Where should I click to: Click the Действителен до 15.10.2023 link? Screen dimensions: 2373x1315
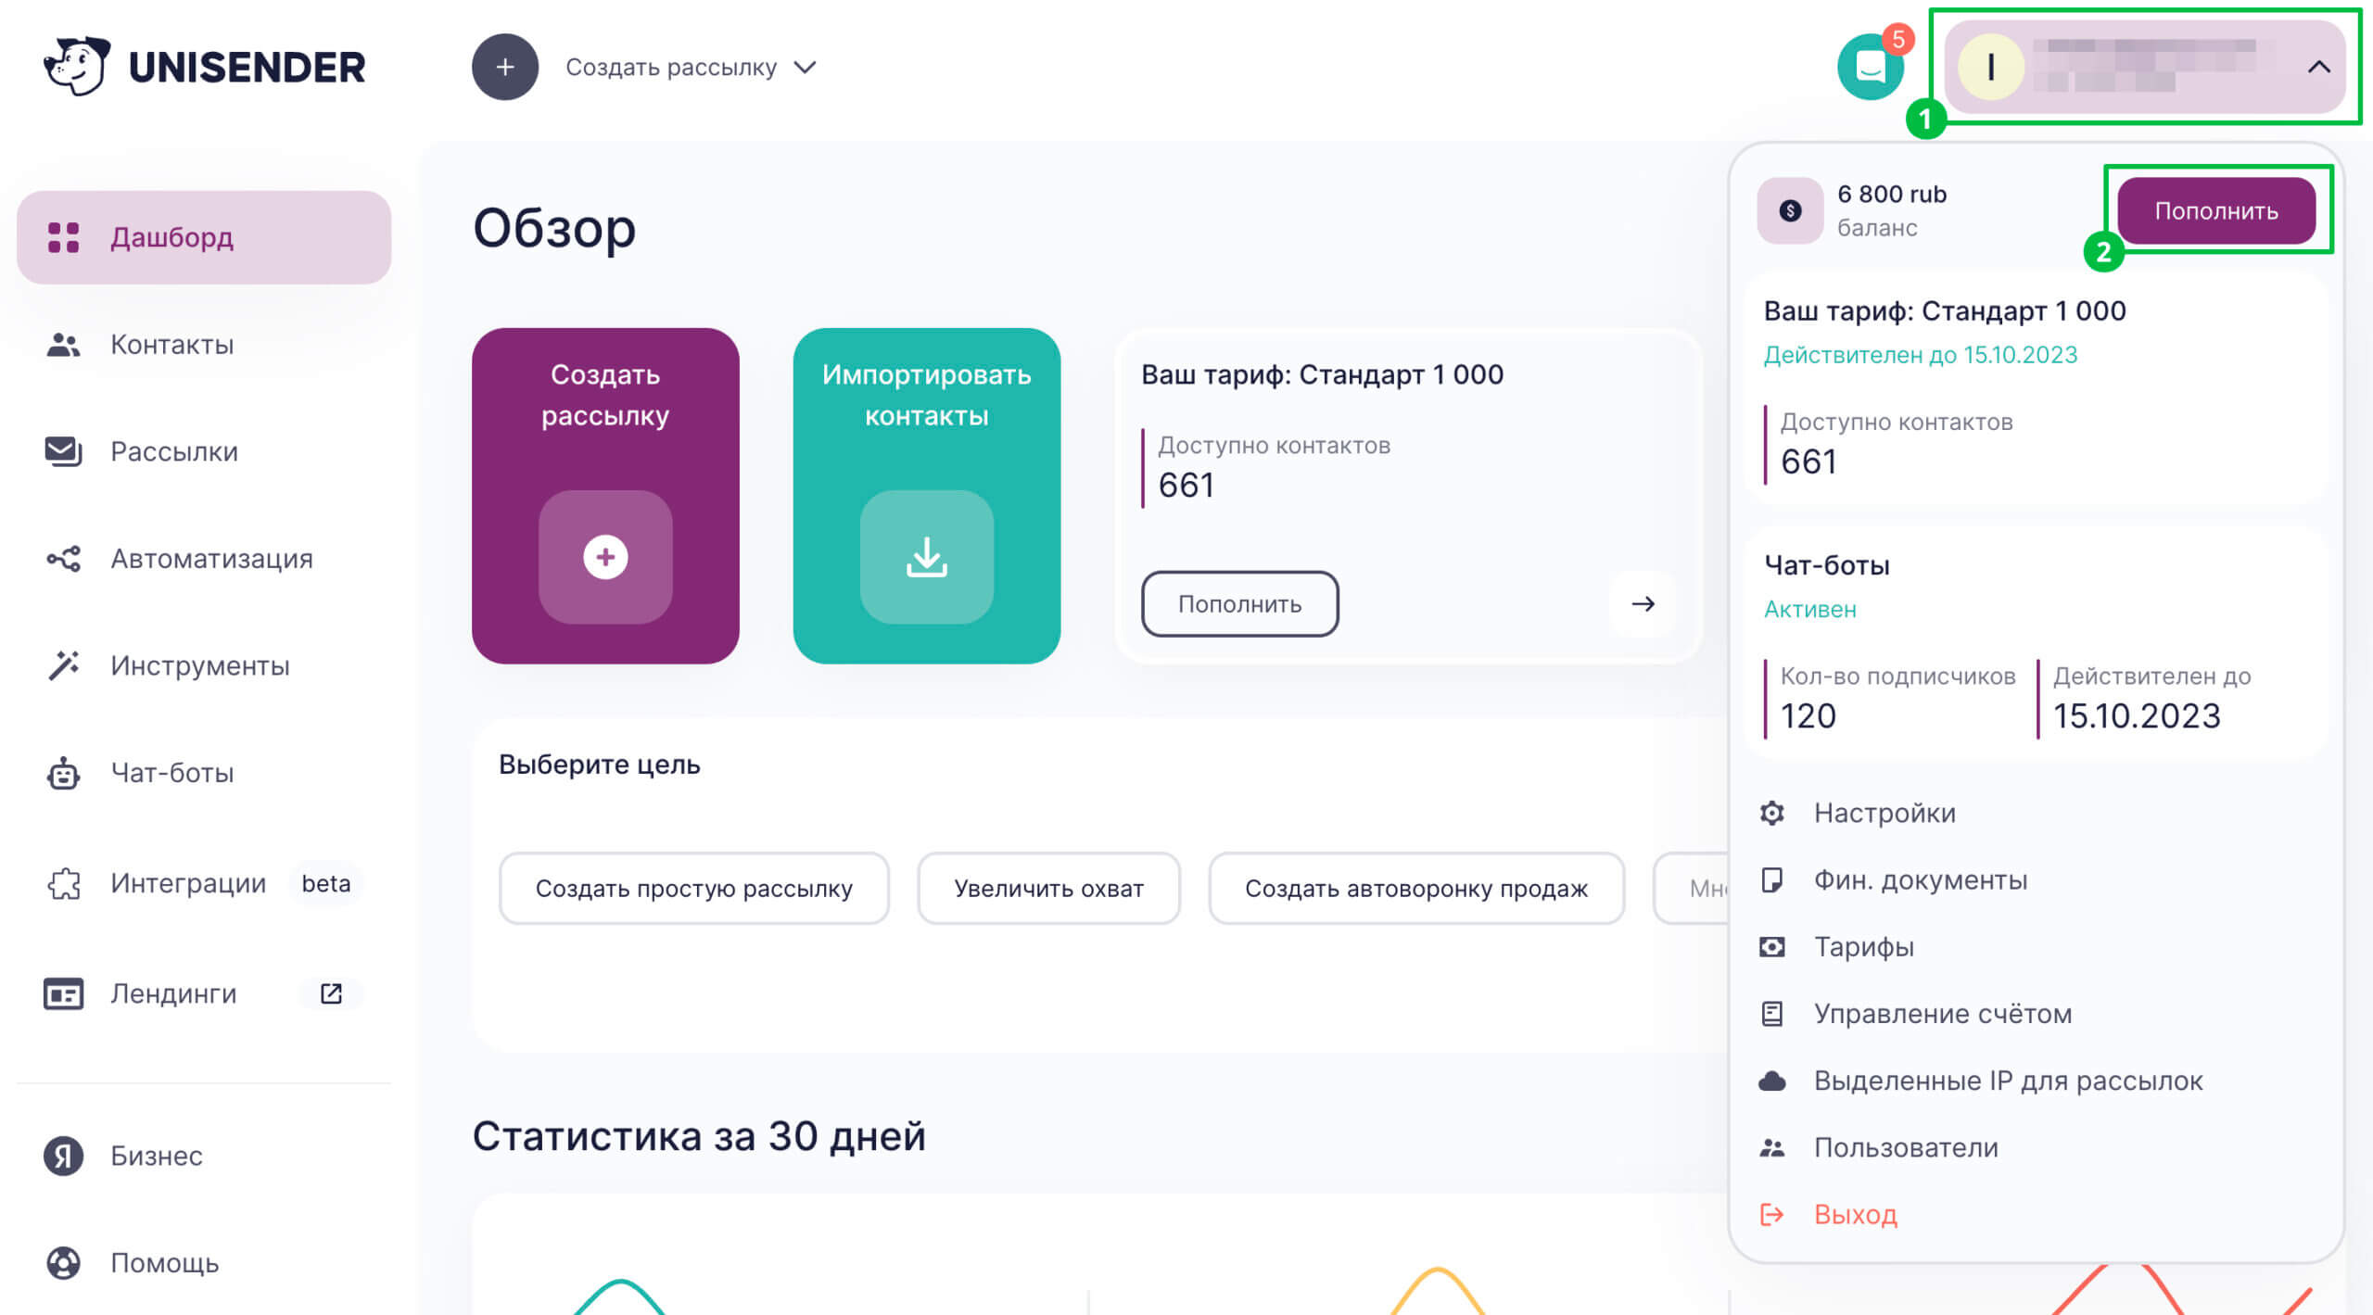coord(1920,355)
